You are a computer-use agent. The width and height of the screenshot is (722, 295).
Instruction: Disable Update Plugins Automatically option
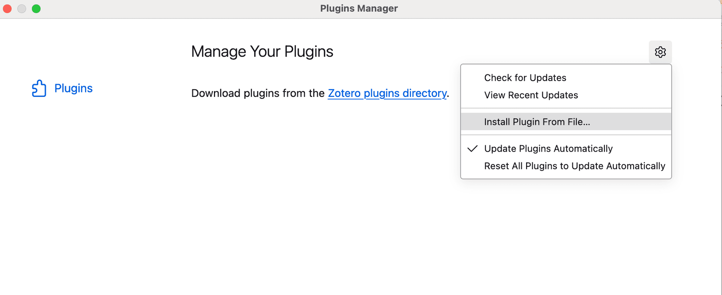point(548,149)
